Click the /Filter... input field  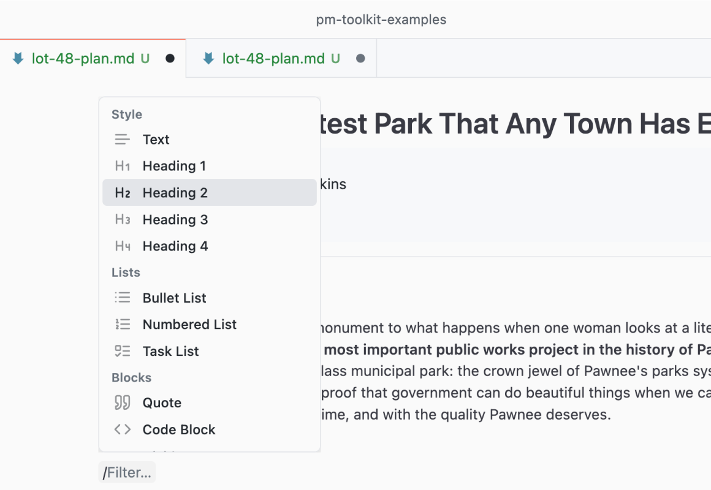pyautogui.click(x=127, y=473)
